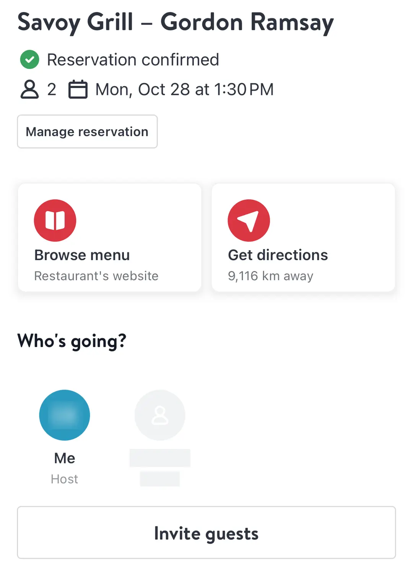Click the Restaurant's website subtitle
The width and height of the screenshot is (413, 576).
coord(96,276)
